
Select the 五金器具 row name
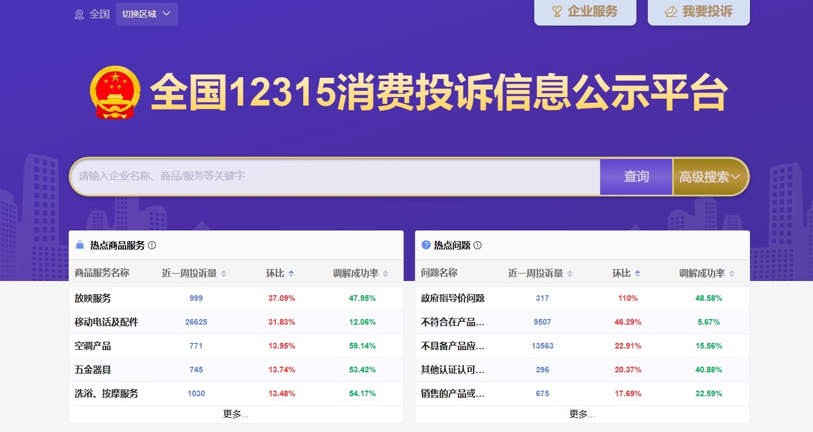(93, 370)
